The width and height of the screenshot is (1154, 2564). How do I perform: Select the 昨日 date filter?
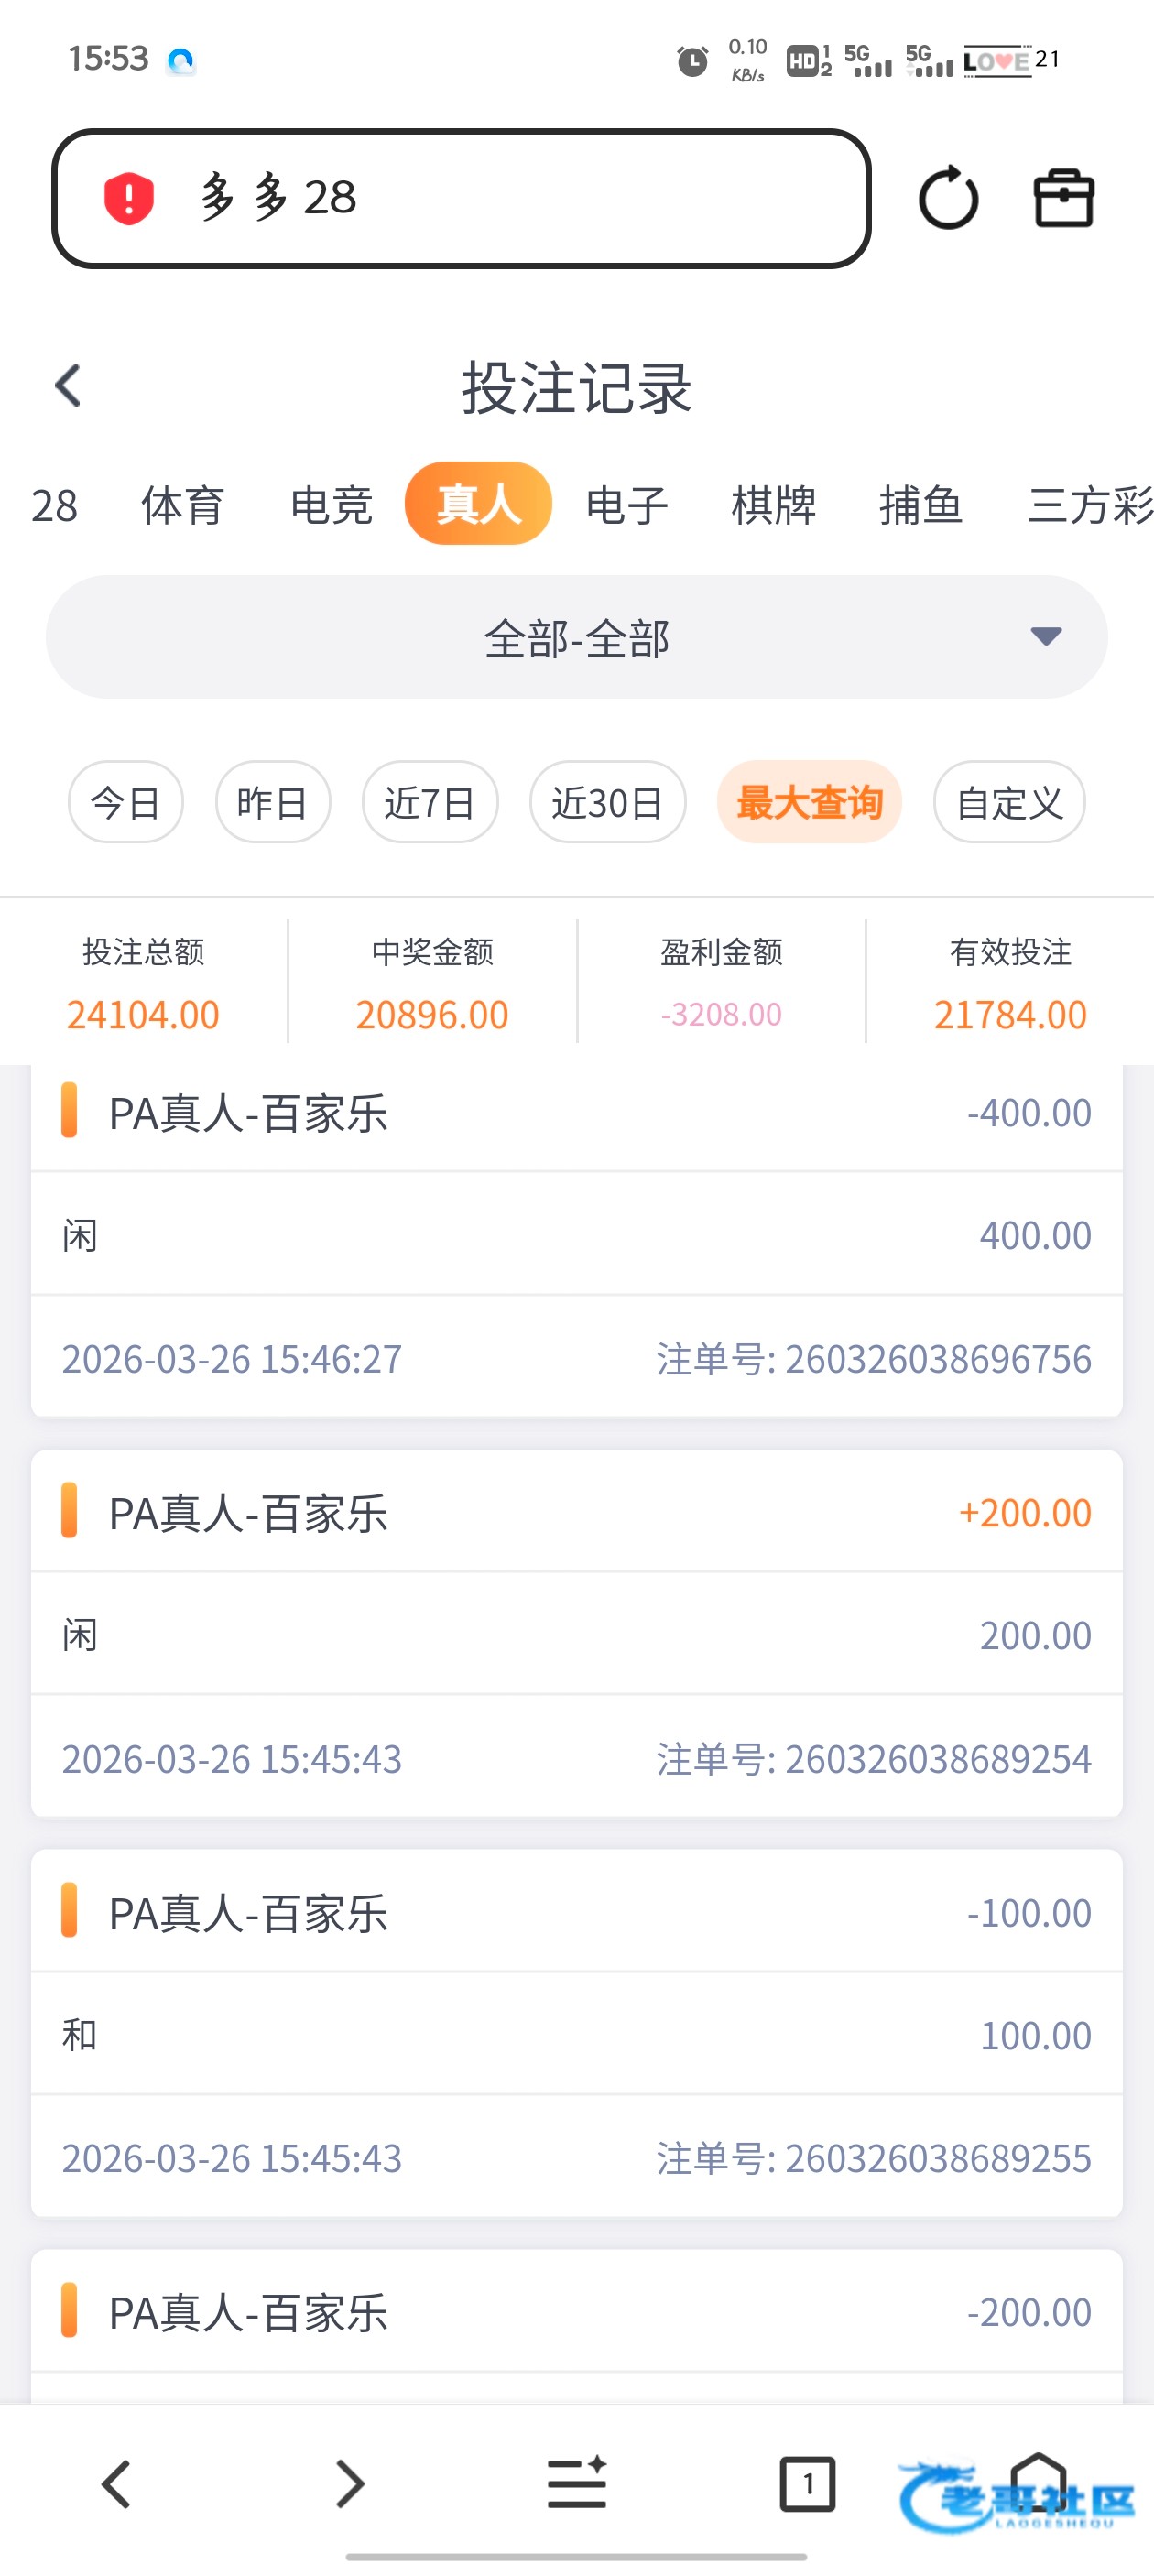pos(273,802)
